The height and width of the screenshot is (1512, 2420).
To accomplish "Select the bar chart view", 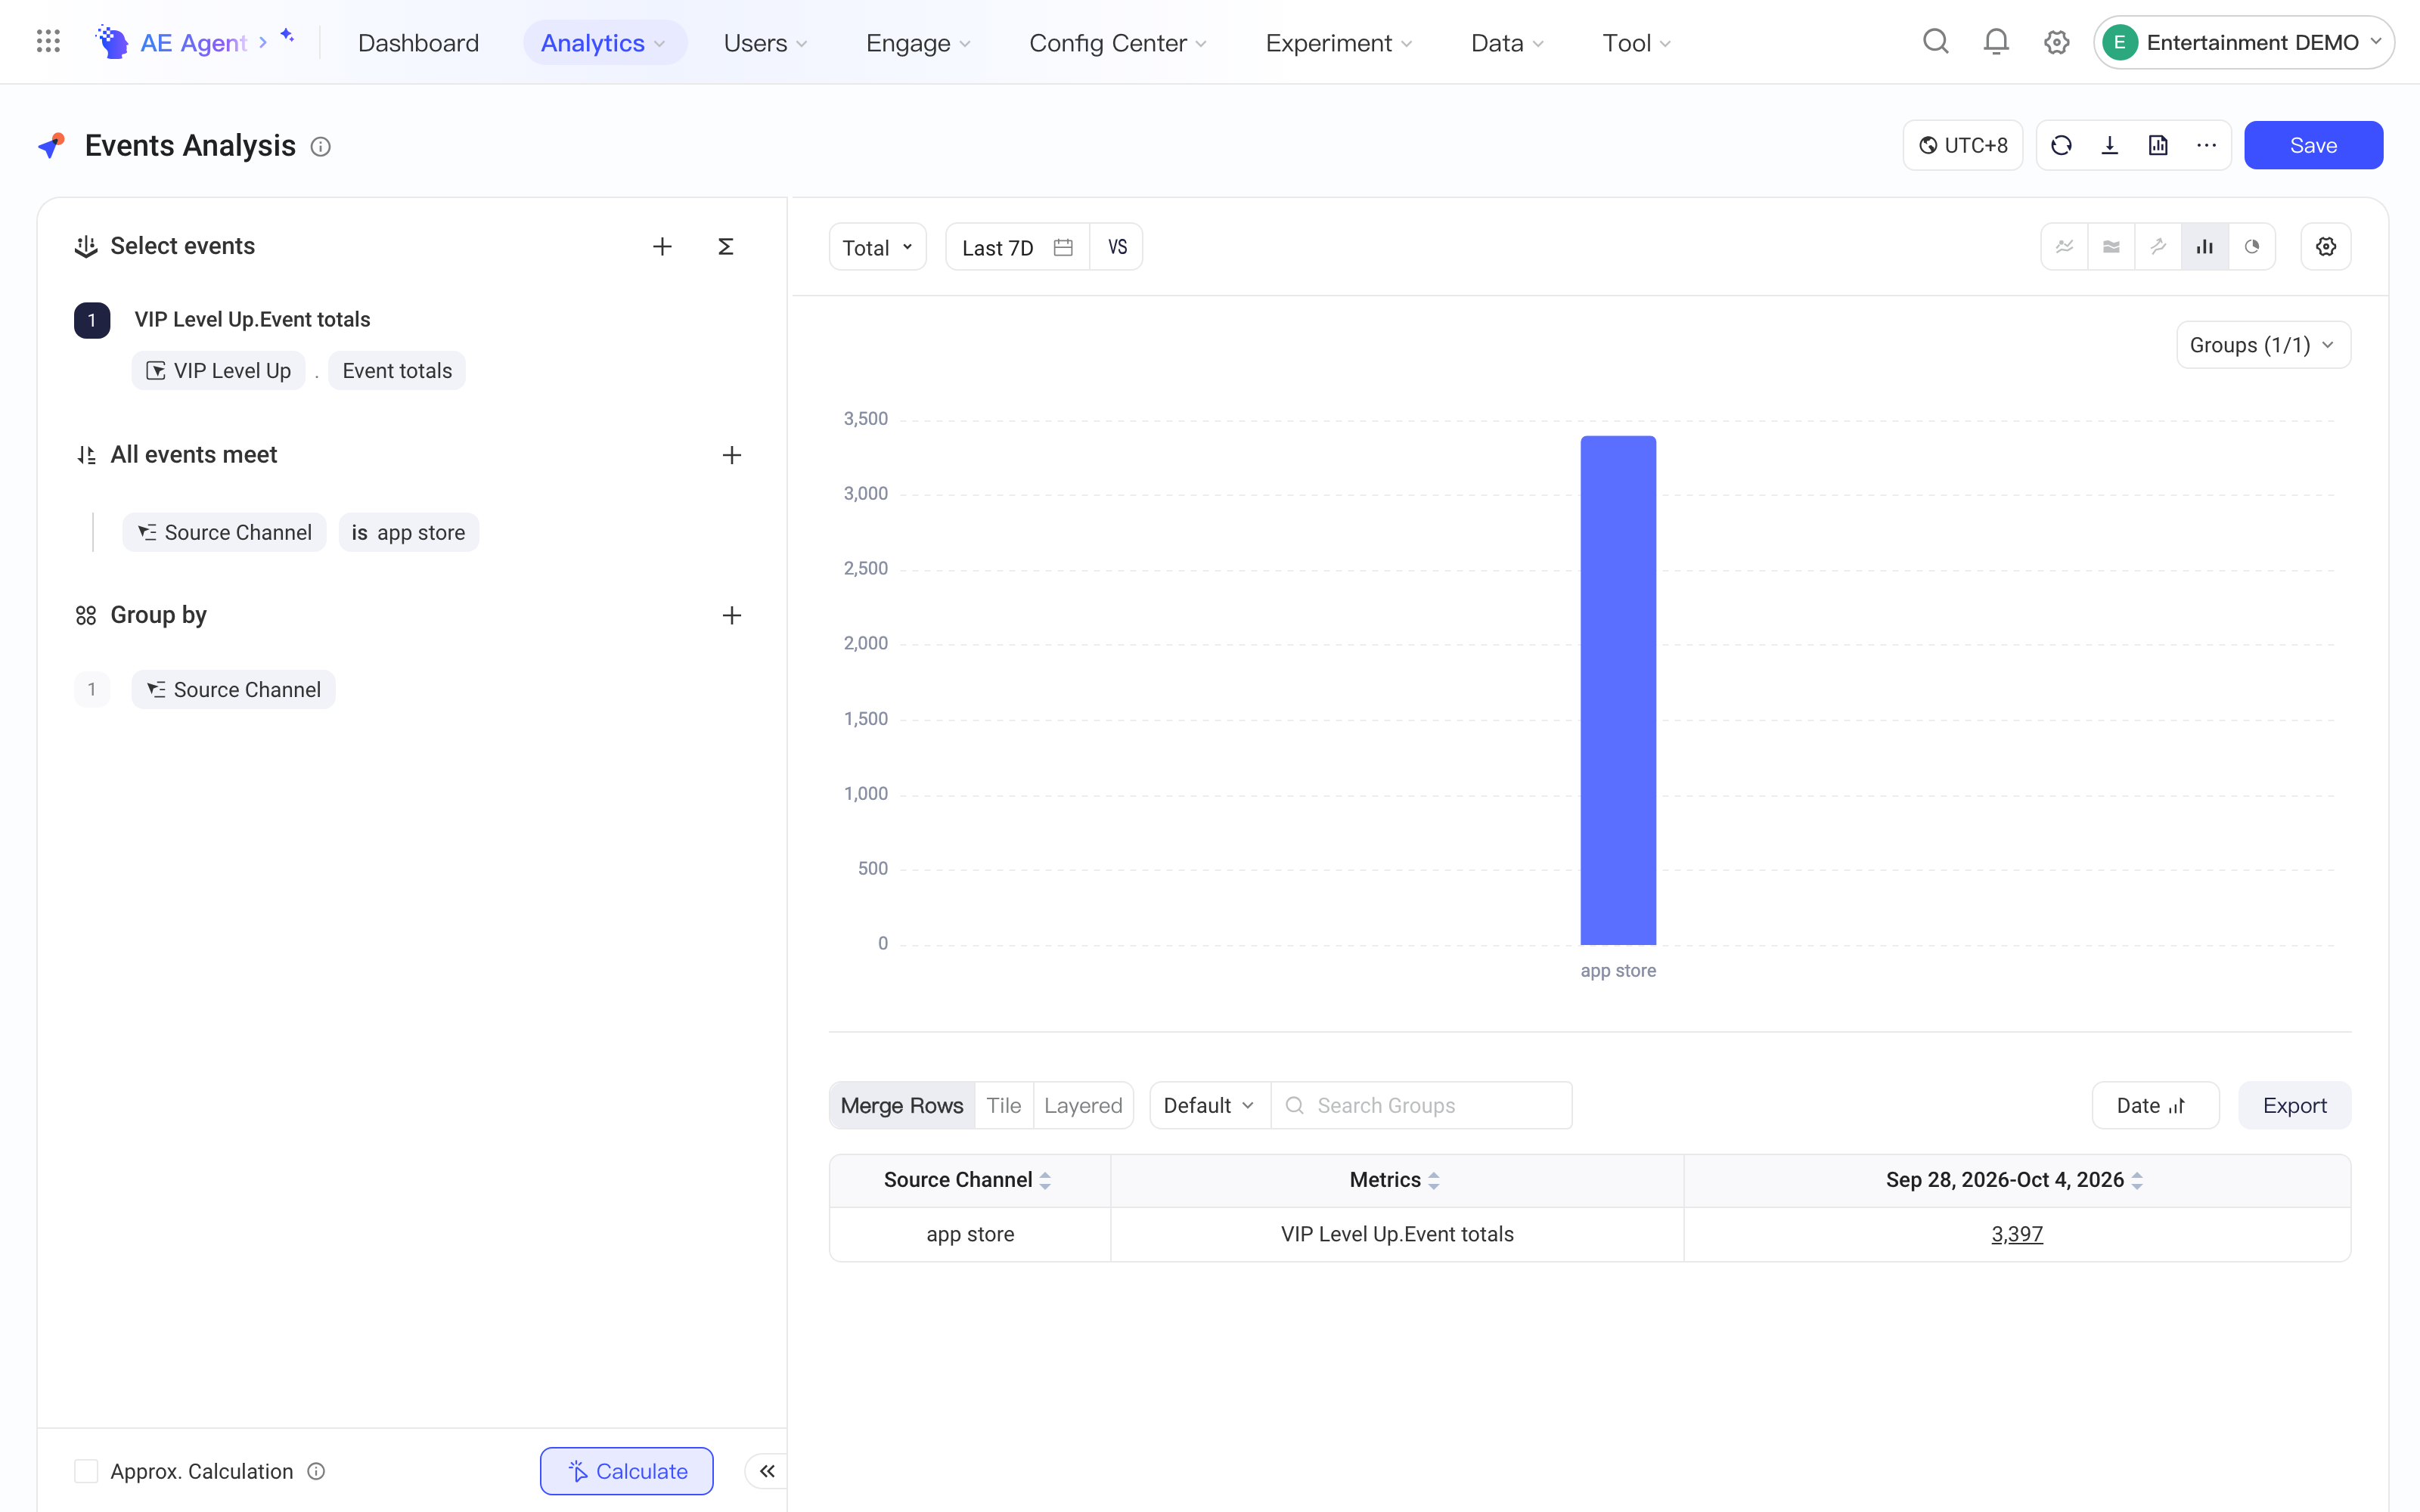I will tap(2205, 247).
